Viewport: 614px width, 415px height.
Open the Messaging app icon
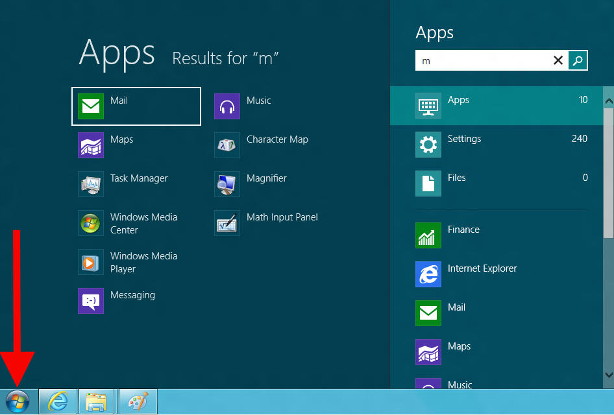coord(91,301)
